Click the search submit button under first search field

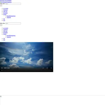1,6
